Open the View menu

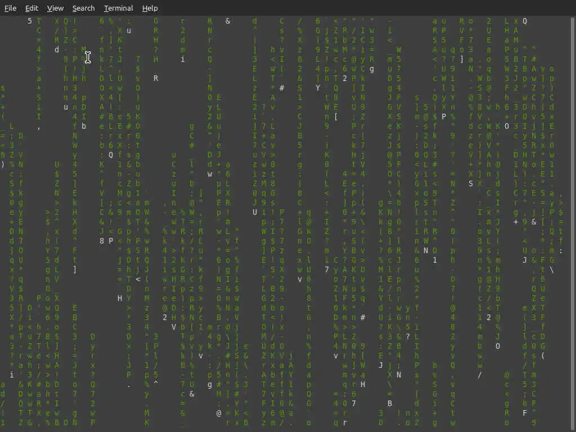pos(55,8)
